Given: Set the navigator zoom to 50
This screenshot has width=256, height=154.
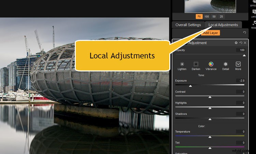Looking at the screenshot, I should (214, 16).
